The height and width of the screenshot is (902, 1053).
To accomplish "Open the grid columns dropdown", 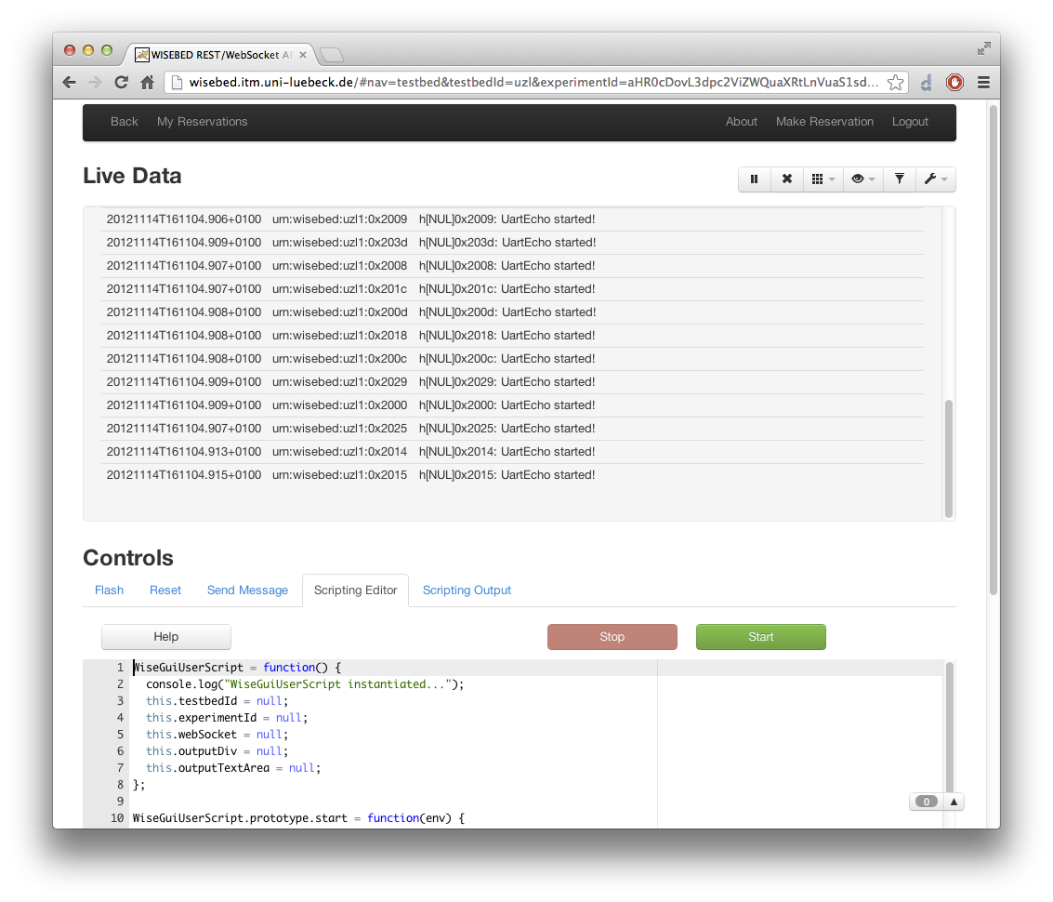I will coord(823,179).
